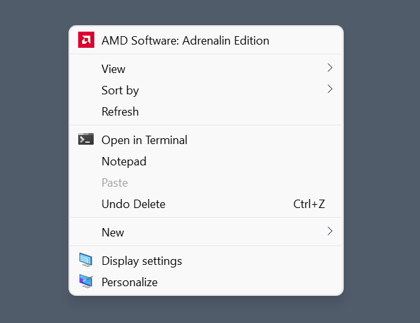Select the Open in Terminal label
Image resolution: width=420 pixels, height=323 pixels.
[x=144, y=140]
